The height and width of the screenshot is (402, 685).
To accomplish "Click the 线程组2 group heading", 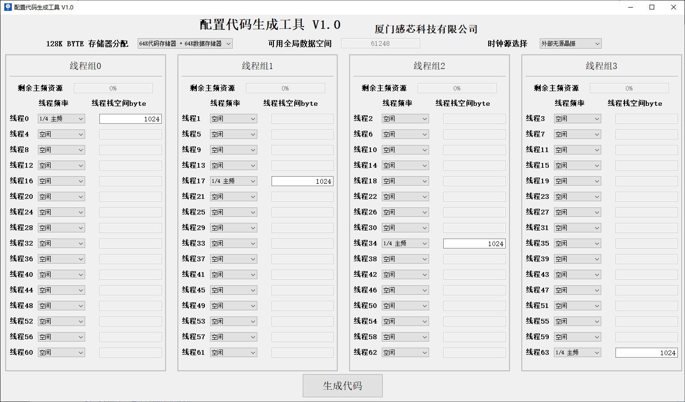I will (x=430, y=66).
